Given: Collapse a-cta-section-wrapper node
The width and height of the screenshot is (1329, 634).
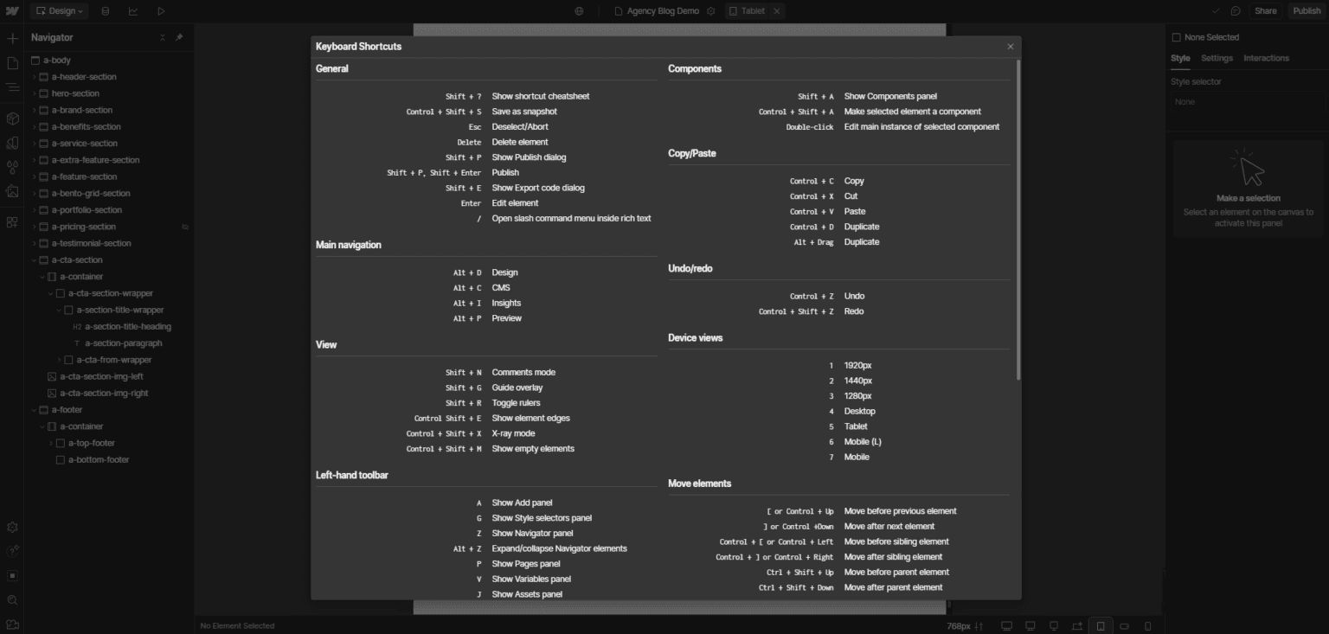Looking at the screenshot, I should point(51,293).
